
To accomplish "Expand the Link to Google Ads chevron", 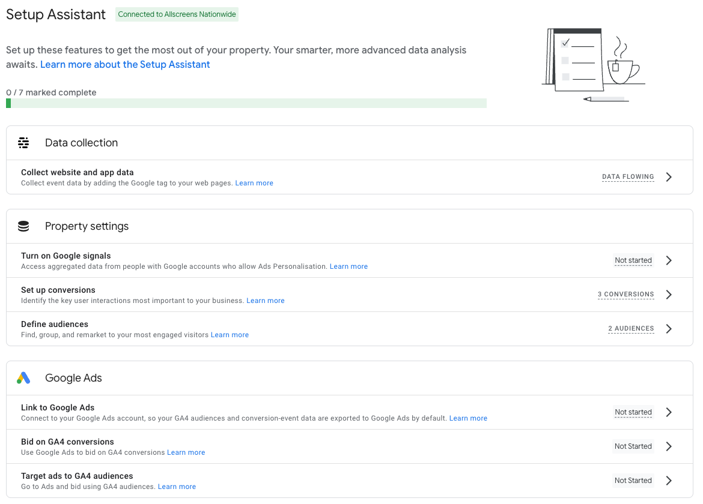I will (669, 412).
